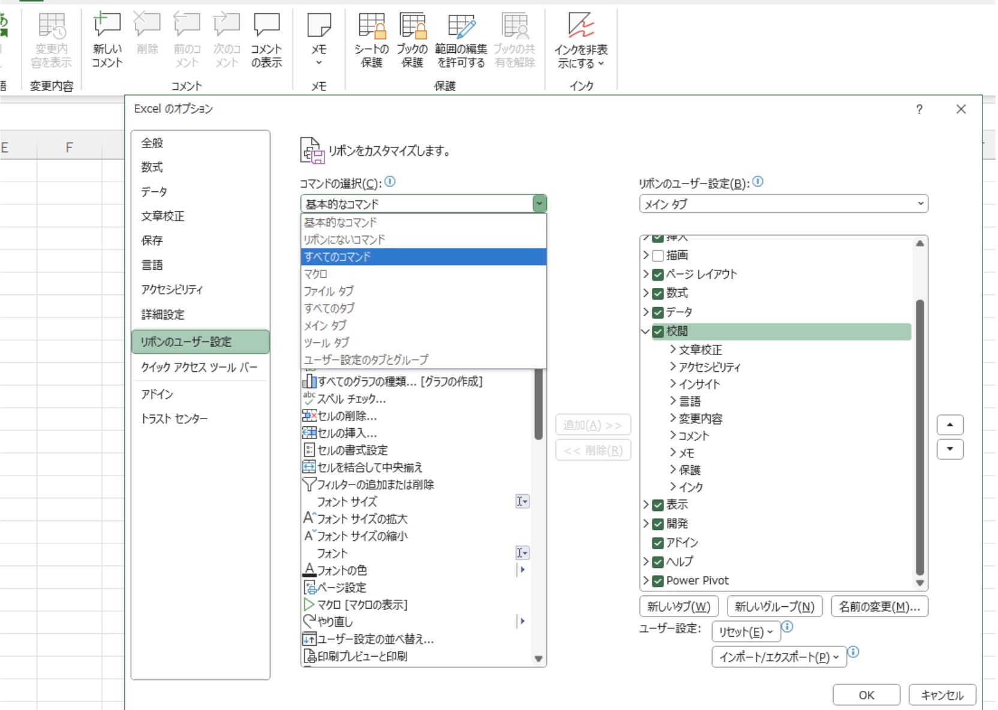Uncheck the 数式 tab checkbox in tree
998x710 pixels.
click(x=657, y=293)
